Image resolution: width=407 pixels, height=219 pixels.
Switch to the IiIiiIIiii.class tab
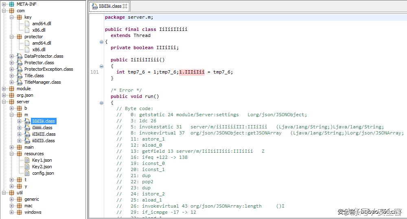tap(110, 6)
